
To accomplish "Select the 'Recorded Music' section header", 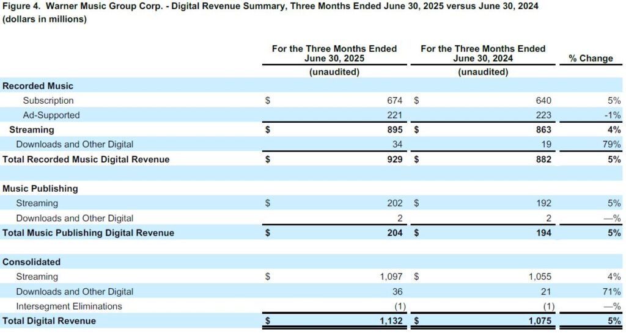I will click(x=38, y=85).
